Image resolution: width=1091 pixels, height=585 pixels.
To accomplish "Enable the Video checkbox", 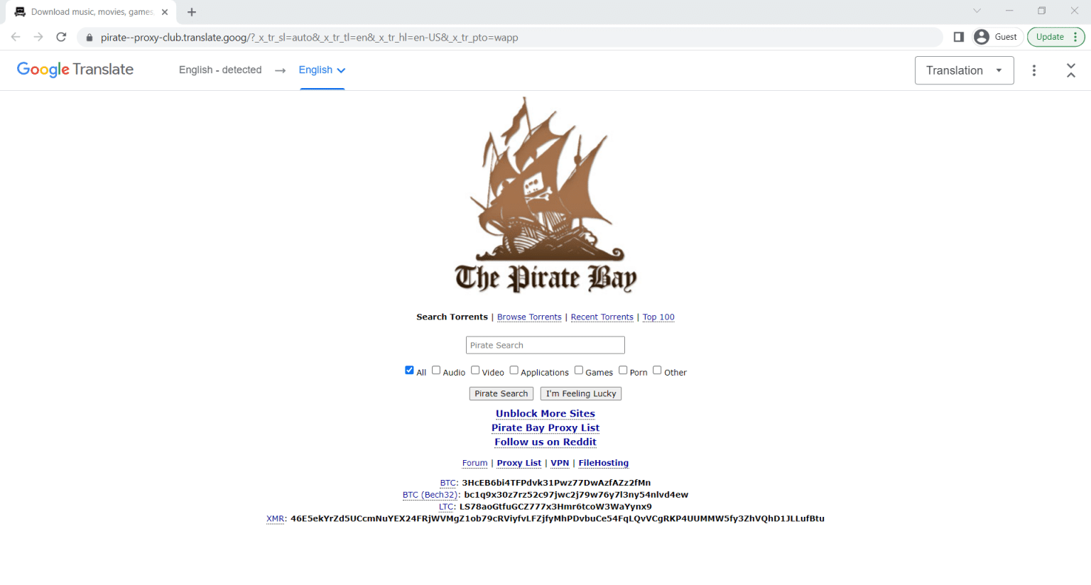I will pyautogui.click(x=475, y=370).
